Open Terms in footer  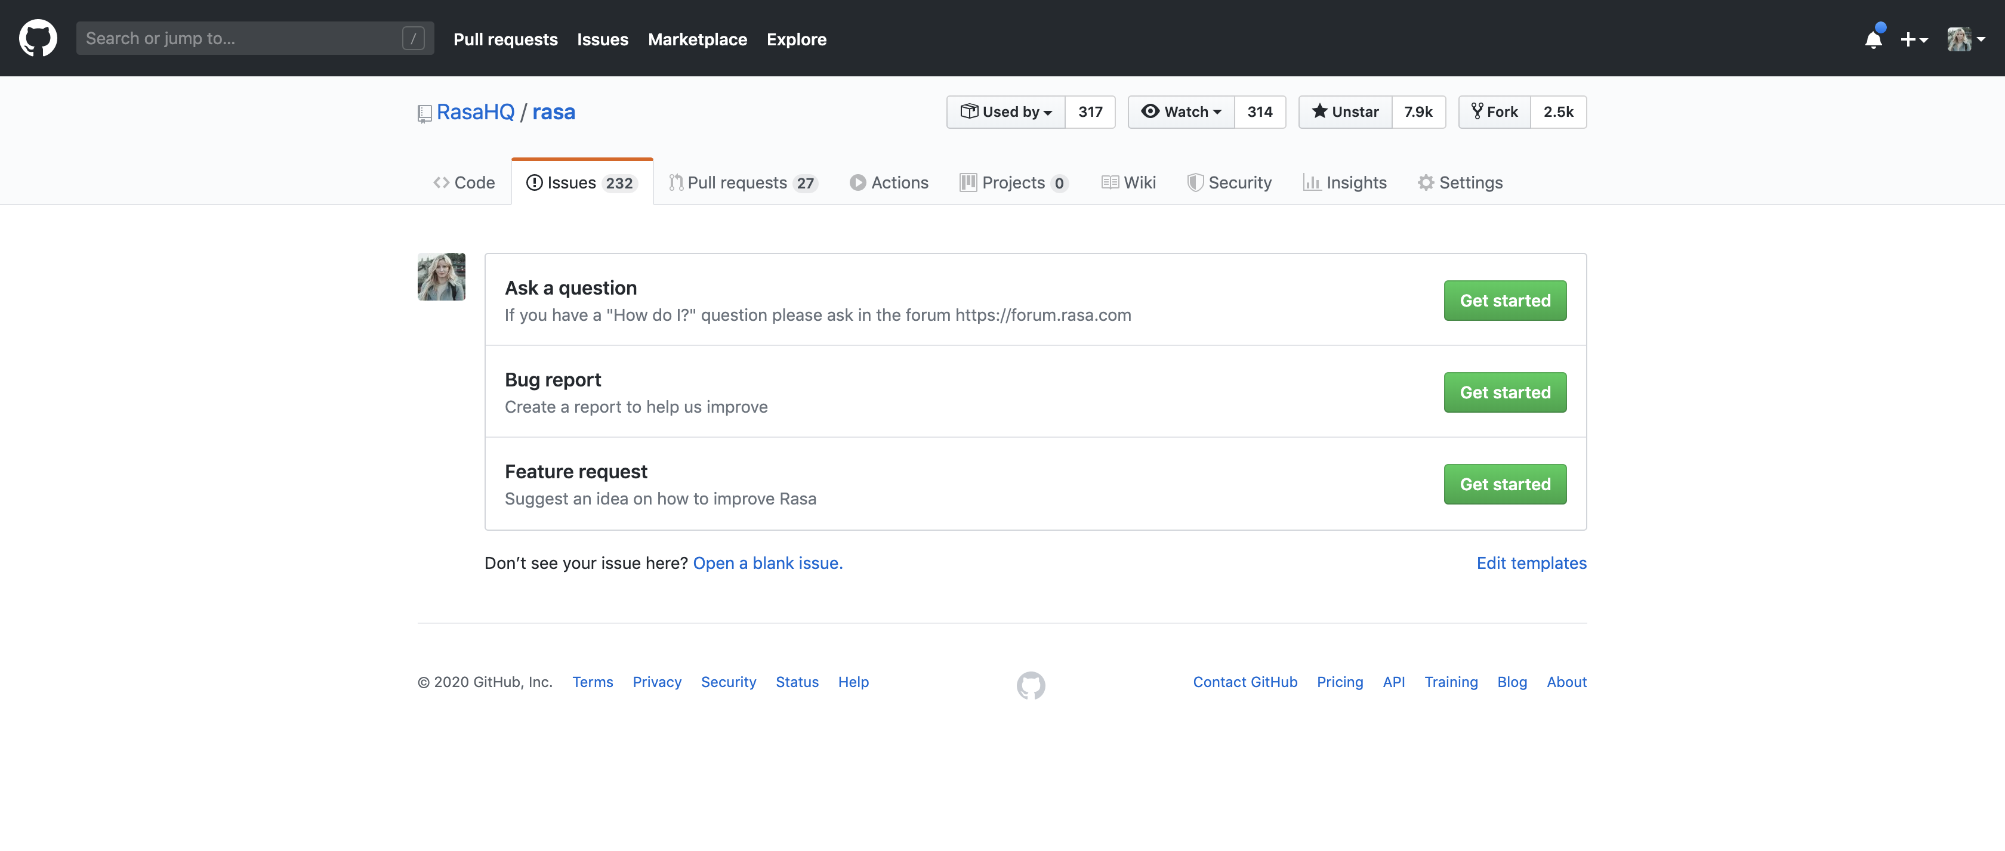pyautogui.click(x=593, y=682)
